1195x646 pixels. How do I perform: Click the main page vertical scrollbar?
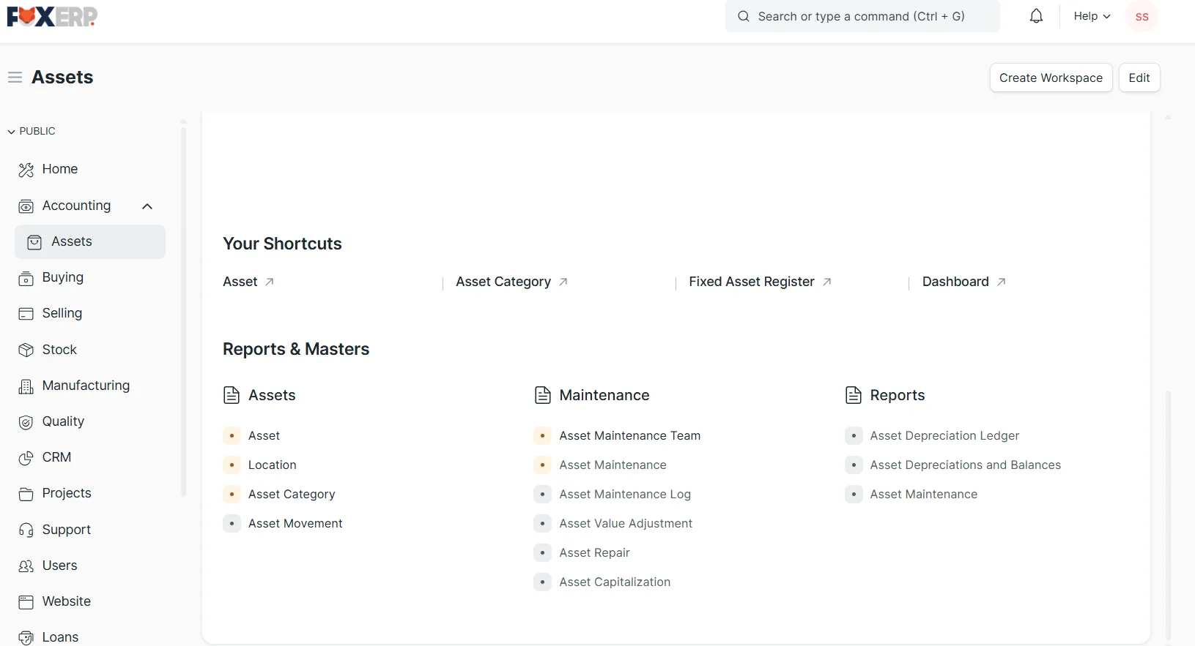[x=1168, y=512]
